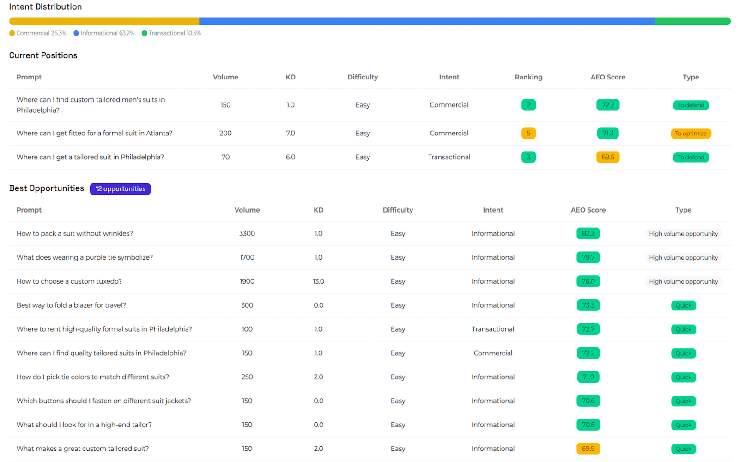
Task: Click the AEO Score header in Current Positions
Action: coord(608,77)
